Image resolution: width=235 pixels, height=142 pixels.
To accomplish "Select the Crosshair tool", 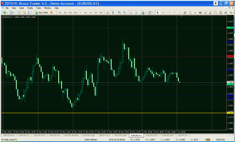I will tap(163, 13).
